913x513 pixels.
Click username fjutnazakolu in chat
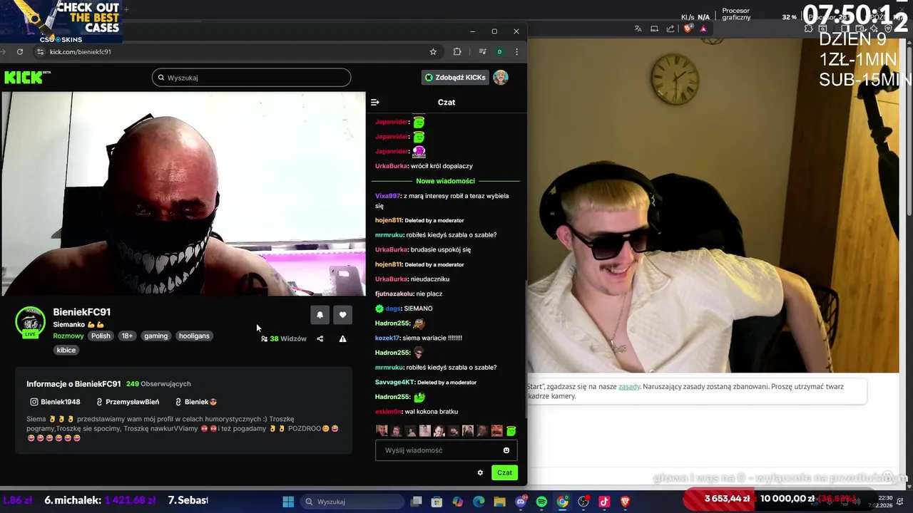[394, 294]
